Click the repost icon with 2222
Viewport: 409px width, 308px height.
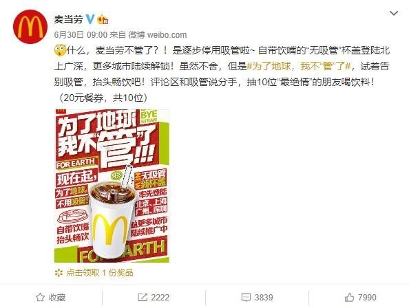[142, 297]
